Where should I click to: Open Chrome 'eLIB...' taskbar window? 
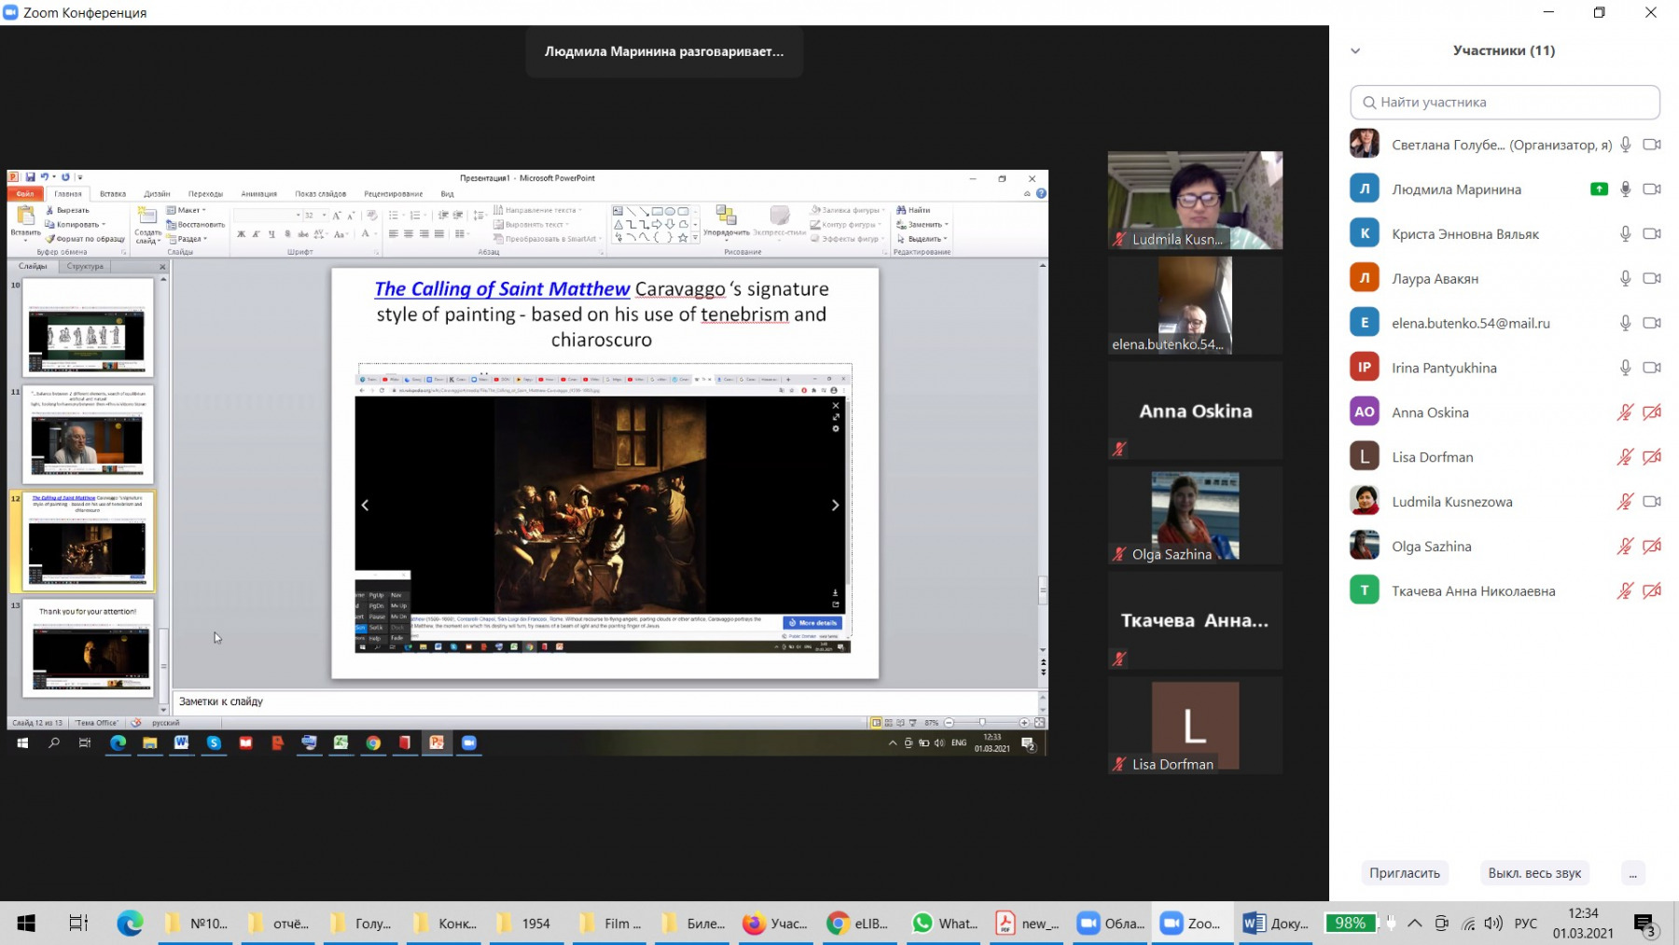pos(858,924)
